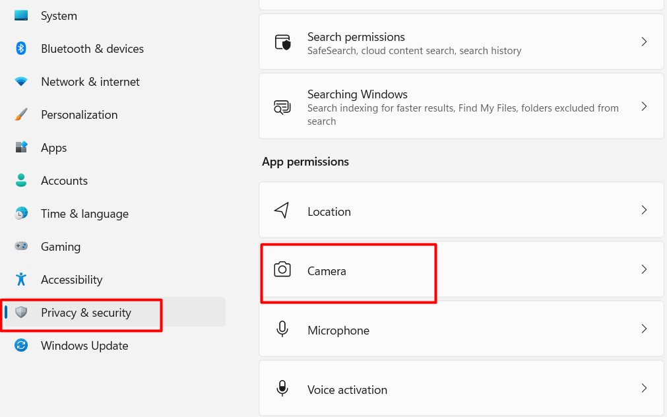This screenshot has width=667, height=417.
Task: Click the Gaming controller icon
Action: (x=21, y=246)
